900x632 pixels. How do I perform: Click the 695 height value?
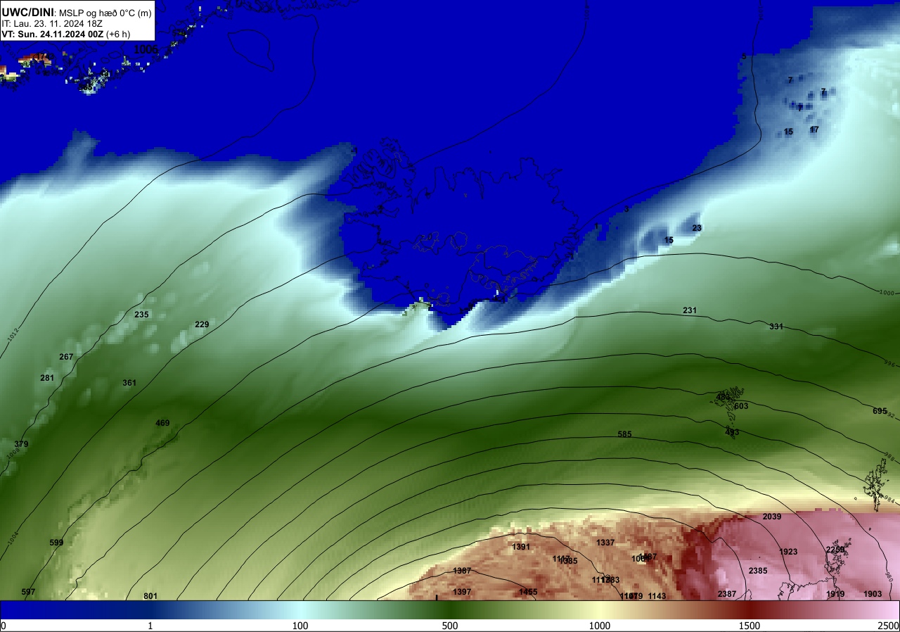pos(880,411)
